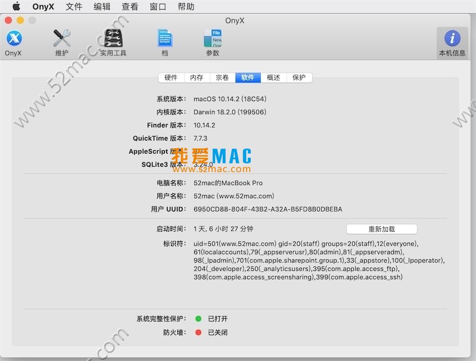Viewport: 476px width, 361px height.
Task: Select the 实用工具 utilities icon
Action: [x=113, y=43]
